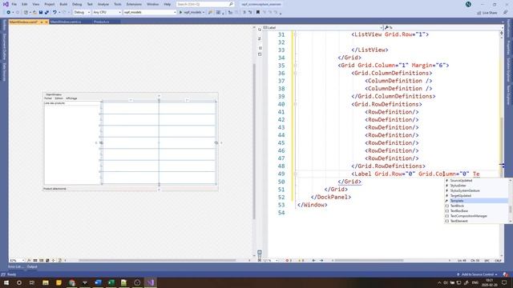Select StylusSystemGesture in the IntelliSense list
Viewport: 513px width, 288px height.
pos(476,190)
